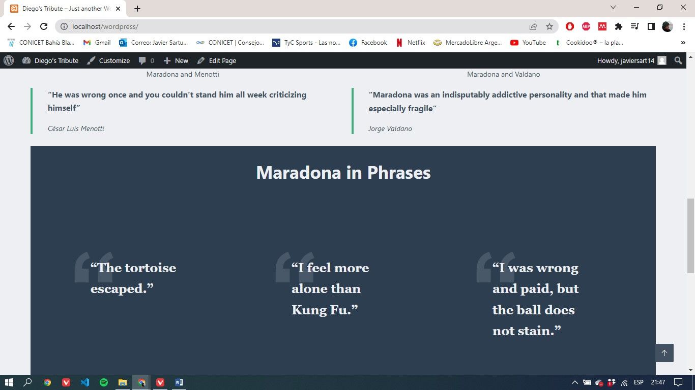Open the Facebook bookmark

pyautogui.click(x=368, y=43)
